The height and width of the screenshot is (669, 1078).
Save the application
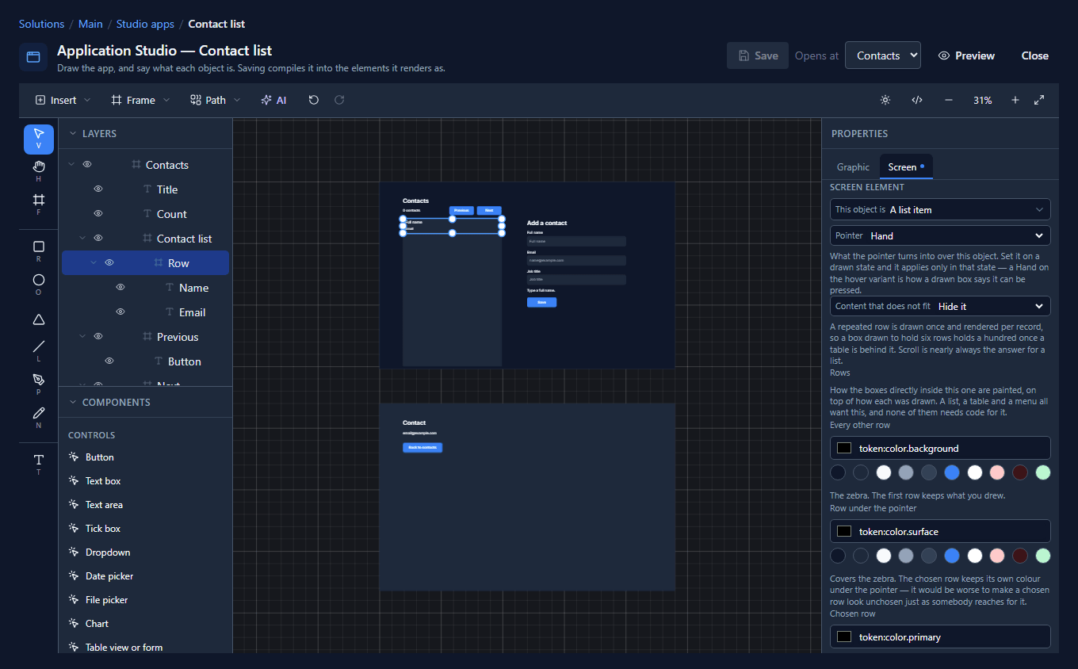pos(758,55)
